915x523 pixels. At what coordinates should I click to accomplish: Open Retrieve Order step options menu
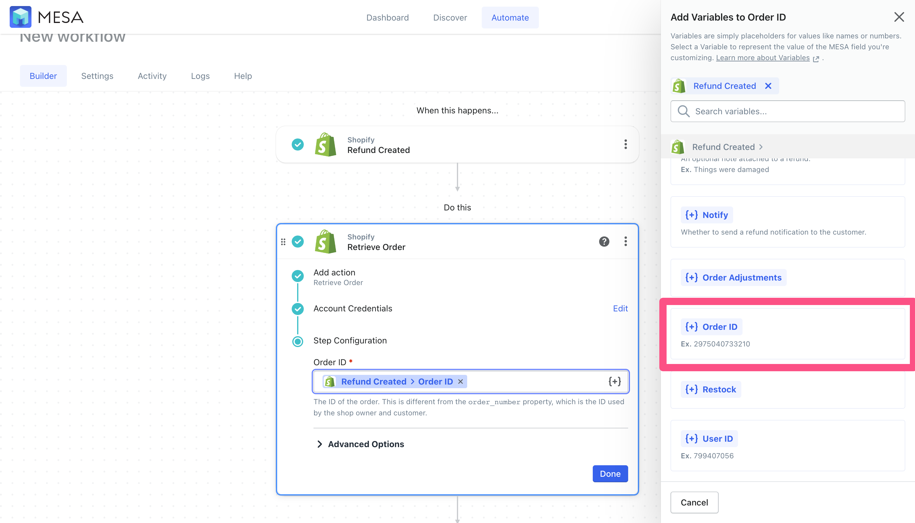625,241
